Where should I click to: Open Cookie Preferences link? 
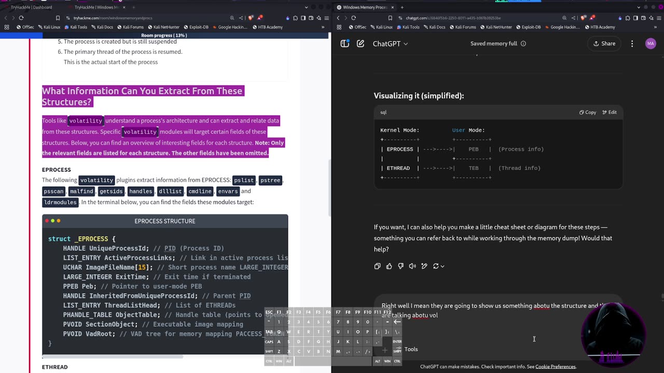coord(555,367)
